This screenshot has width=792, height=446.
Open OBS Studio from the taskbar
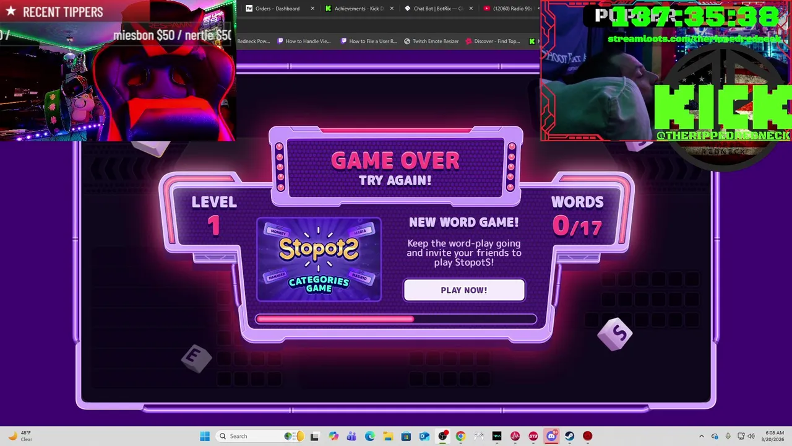pos(442,436)
